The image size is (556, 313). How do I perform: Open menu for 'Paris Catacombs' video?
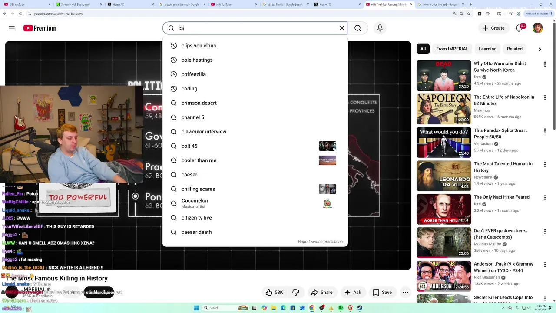545,231
